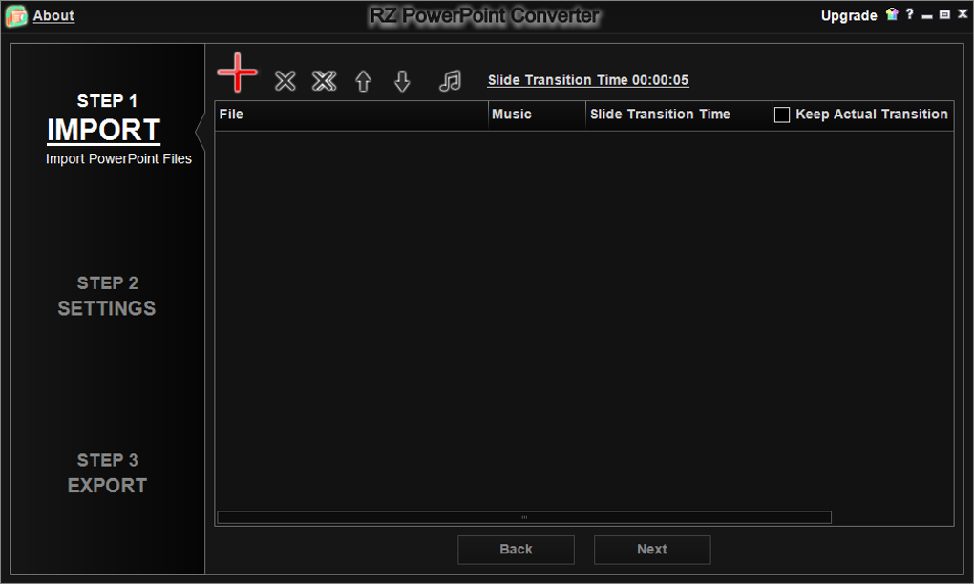
Task: Click Import PowerPoint Files caption
Action: 118,158
